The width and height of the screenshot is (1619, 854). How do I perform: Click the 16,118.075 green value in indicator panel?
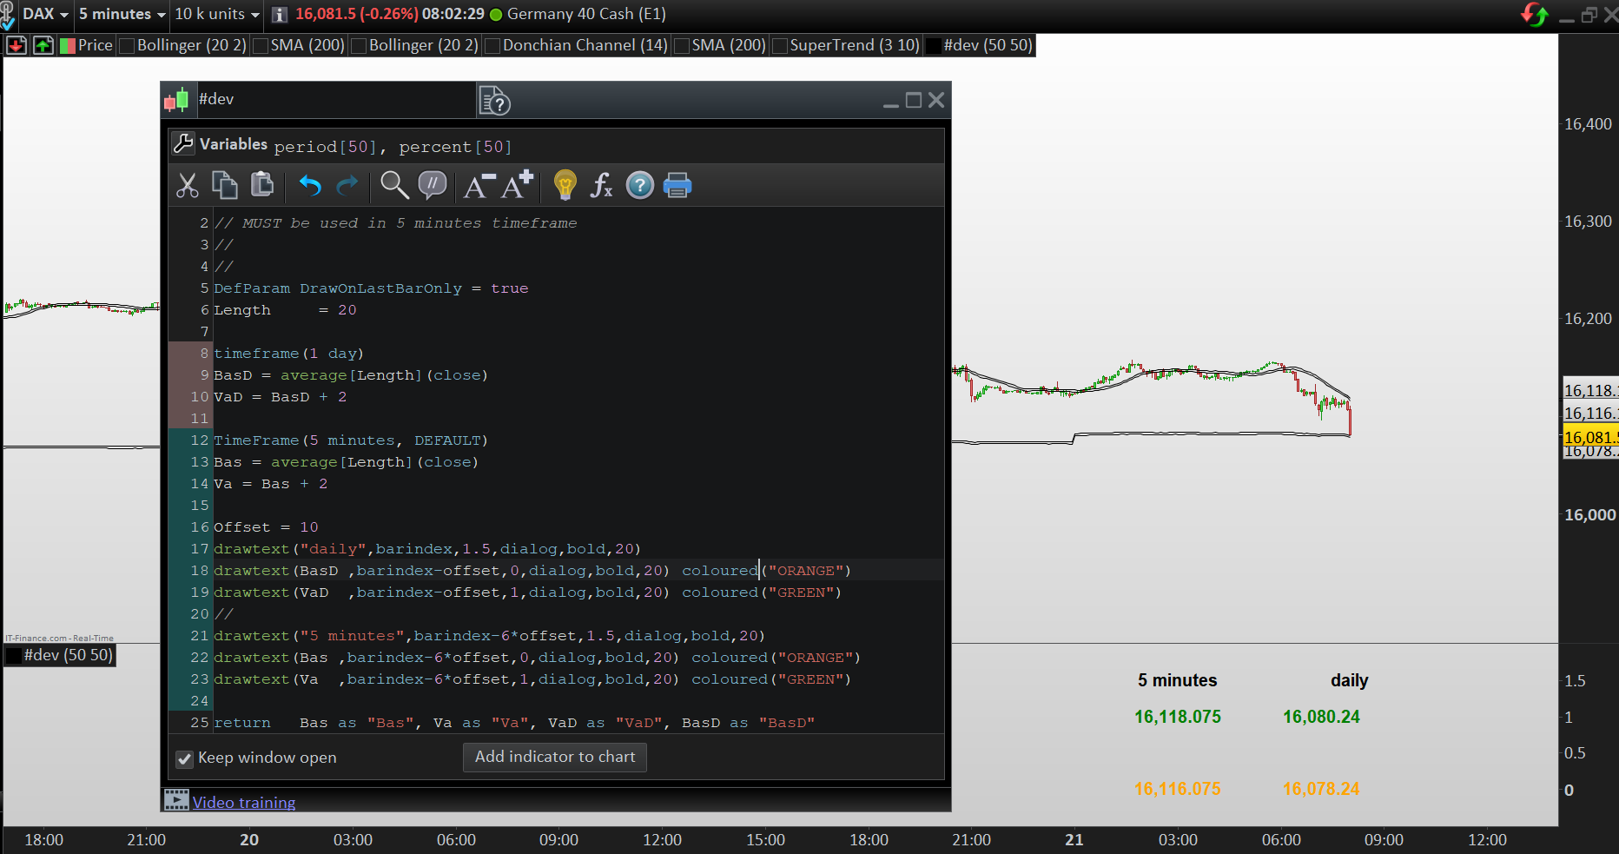coord(1178,717)
